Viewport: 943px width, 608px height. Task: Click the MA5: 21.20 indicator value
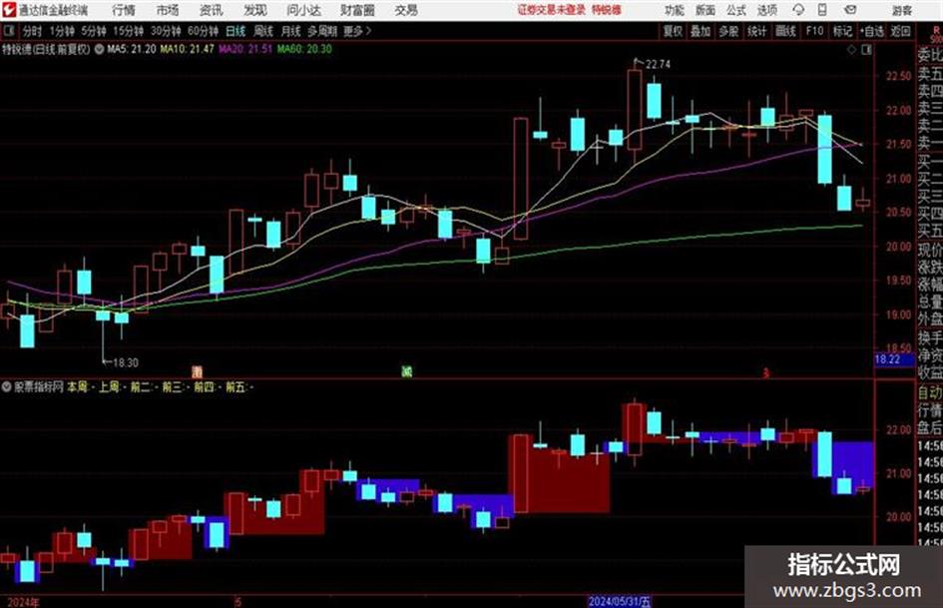pyautogui.click(x=132, y=49)
